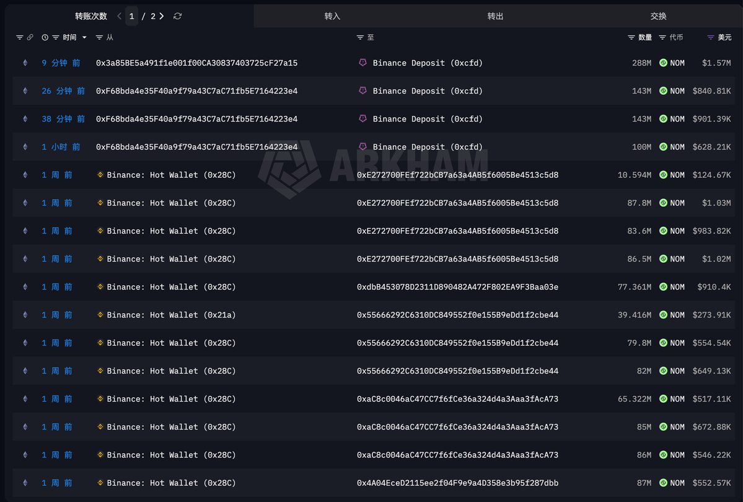Click the 数量 column header label
This screenshot has height=502, width=743.
[645, 37]
